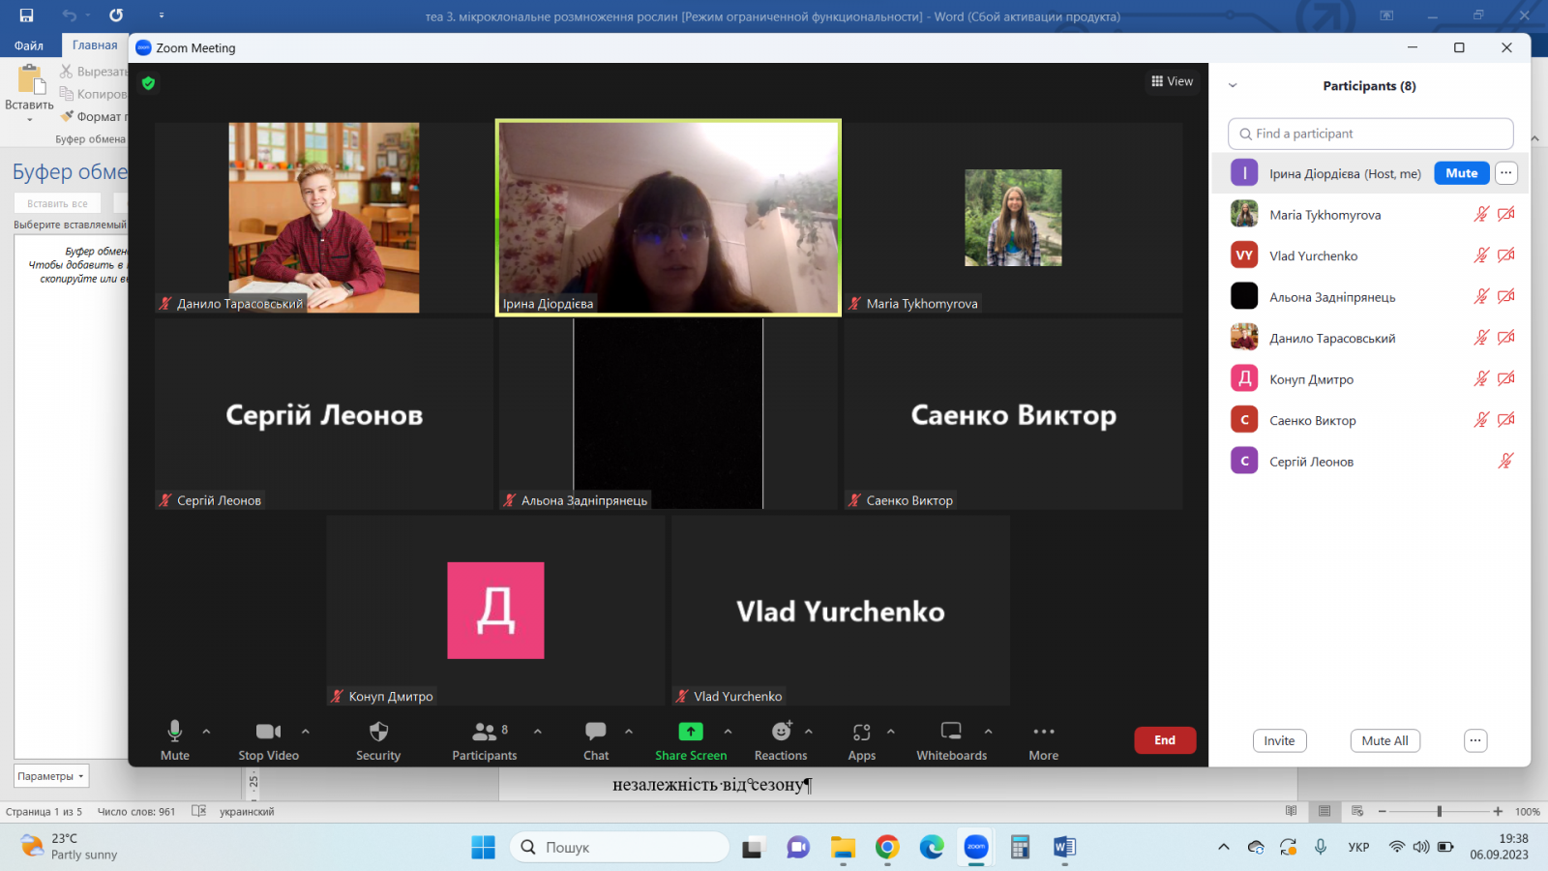Open Параметры dropdown in Word clipboard pane
The height and width of the screenshot is (871, 1548).
[52, 776]
